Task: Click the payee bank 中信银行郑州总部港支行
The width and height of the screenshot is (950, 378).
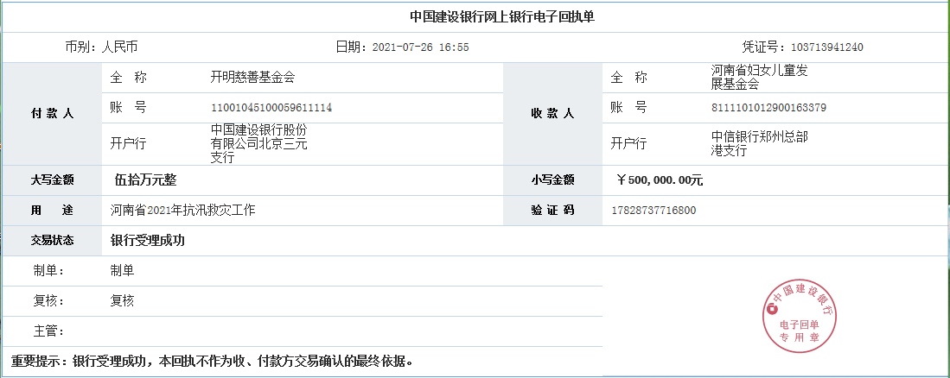Action: pos(759,143)
